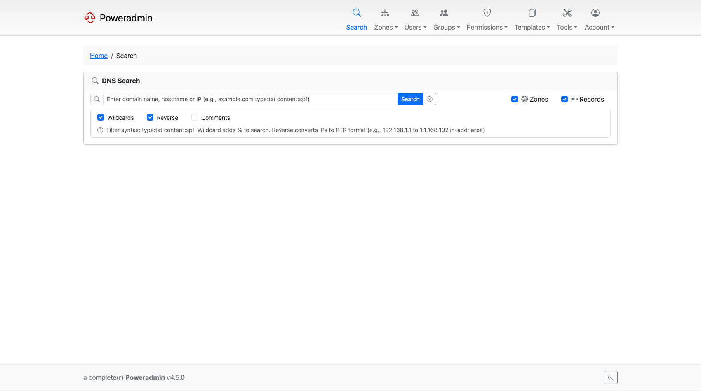
Task: Click the Poweradmin logo icon
Action: coord(90,18)
